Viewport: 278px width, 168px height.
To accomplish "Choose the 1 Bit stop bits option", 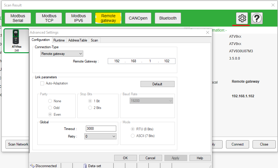I will (x=90, y=101).
